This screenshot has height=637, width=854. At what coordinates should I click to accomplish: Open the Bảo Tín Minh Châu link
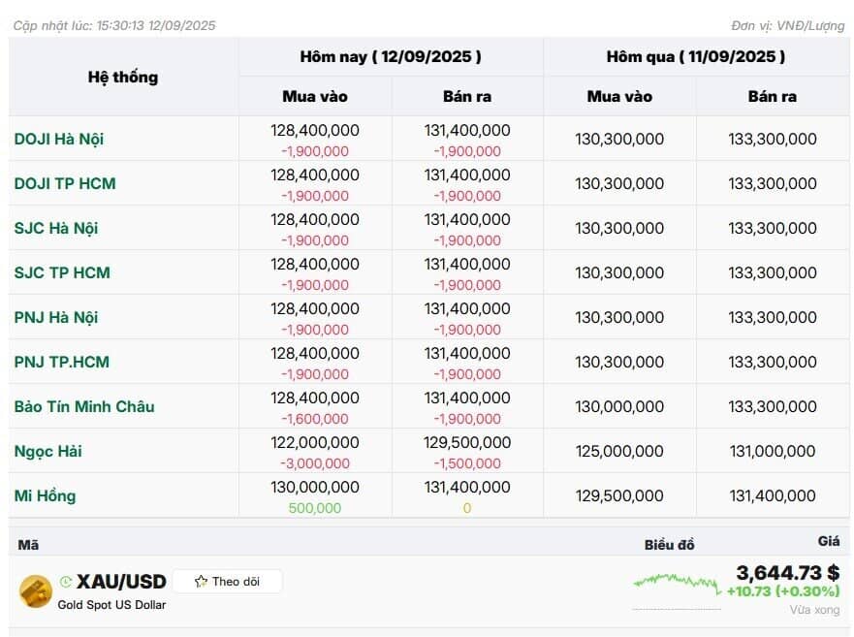click(x=84, y=406)
